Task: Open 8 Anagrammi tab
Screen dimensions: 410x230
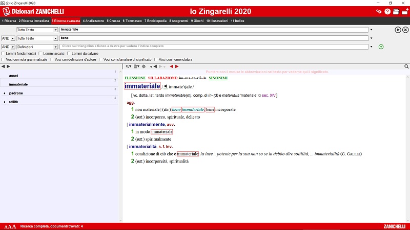Action: click(178, 21)
